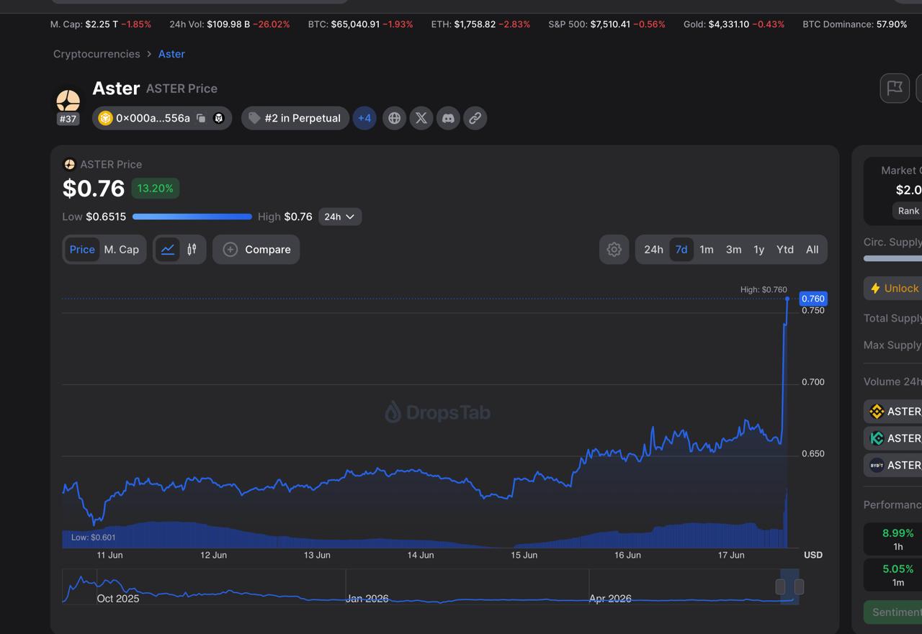Select the 1y chart timeframe

(758, 250)
